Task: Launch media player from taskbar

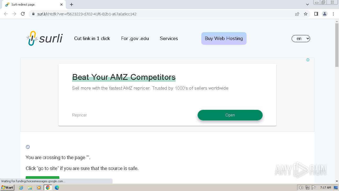Action: 39,188
